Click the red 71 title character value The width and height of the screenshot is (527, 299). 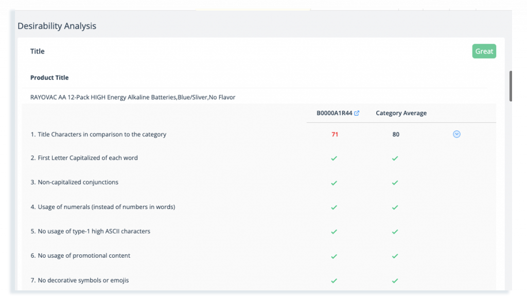pyautogui.click(x=335, y=134)
